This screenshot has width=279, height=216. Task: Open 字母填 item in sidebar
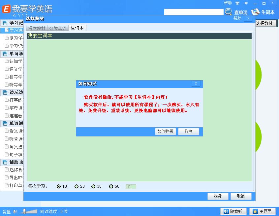14,108
